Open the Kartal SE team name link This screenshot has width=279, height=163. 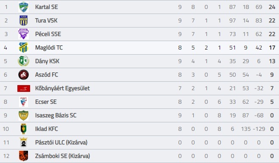47,7
